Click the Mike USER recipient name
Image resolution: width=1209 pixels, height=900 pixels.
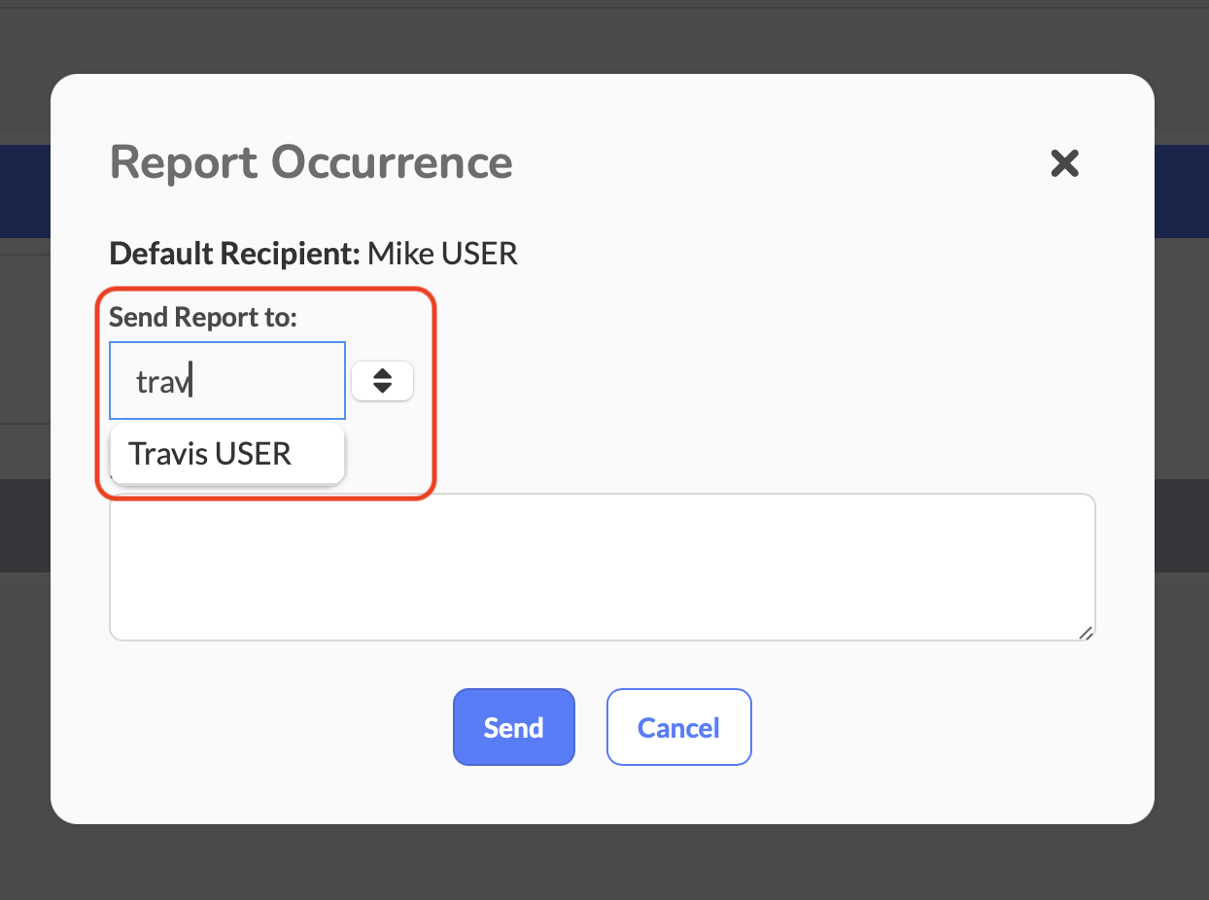coord(442,254)
